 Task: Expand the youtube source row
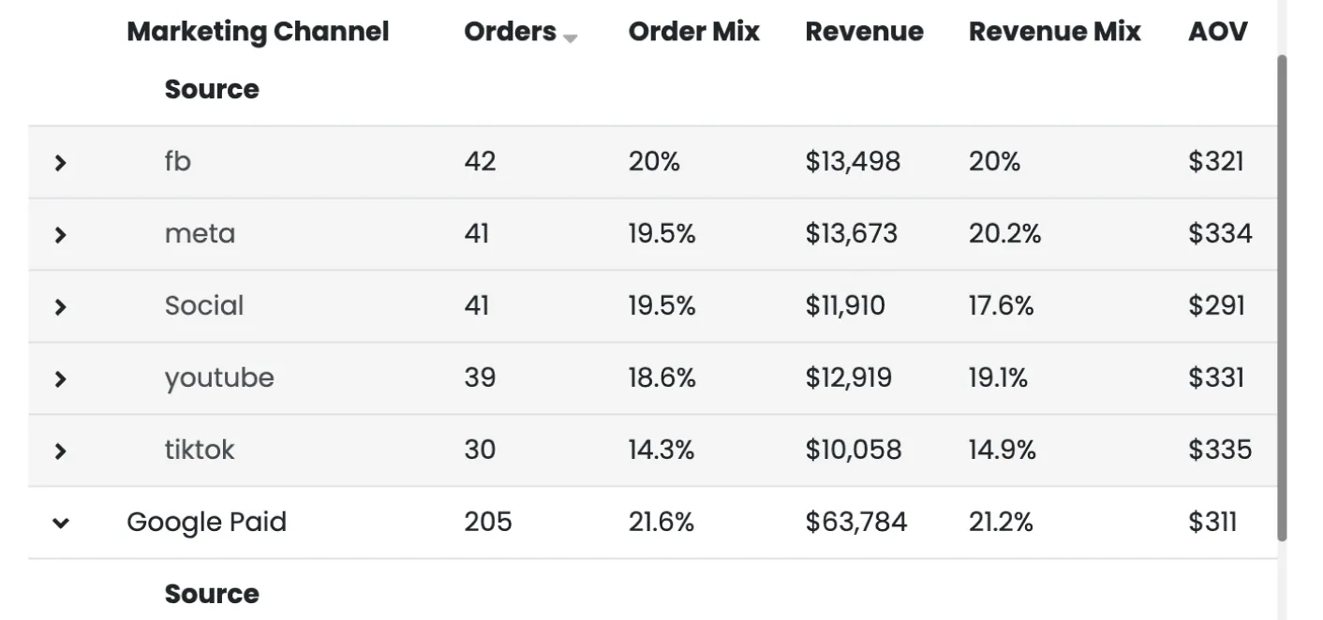coord(59,378)
